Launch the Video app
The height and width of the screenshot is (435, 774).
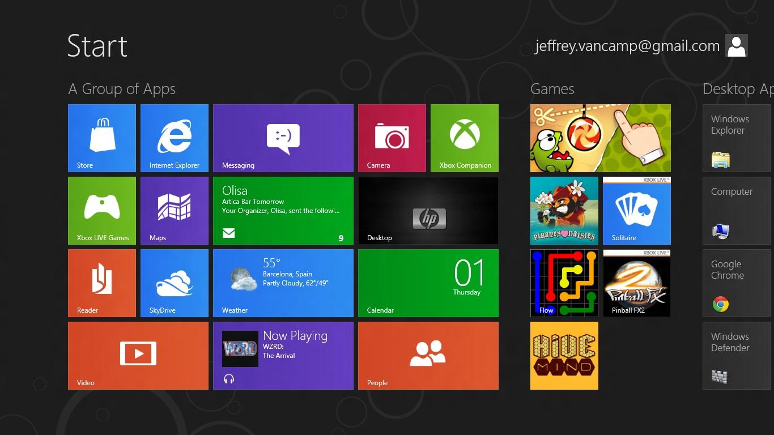click(x=138, y=355)
